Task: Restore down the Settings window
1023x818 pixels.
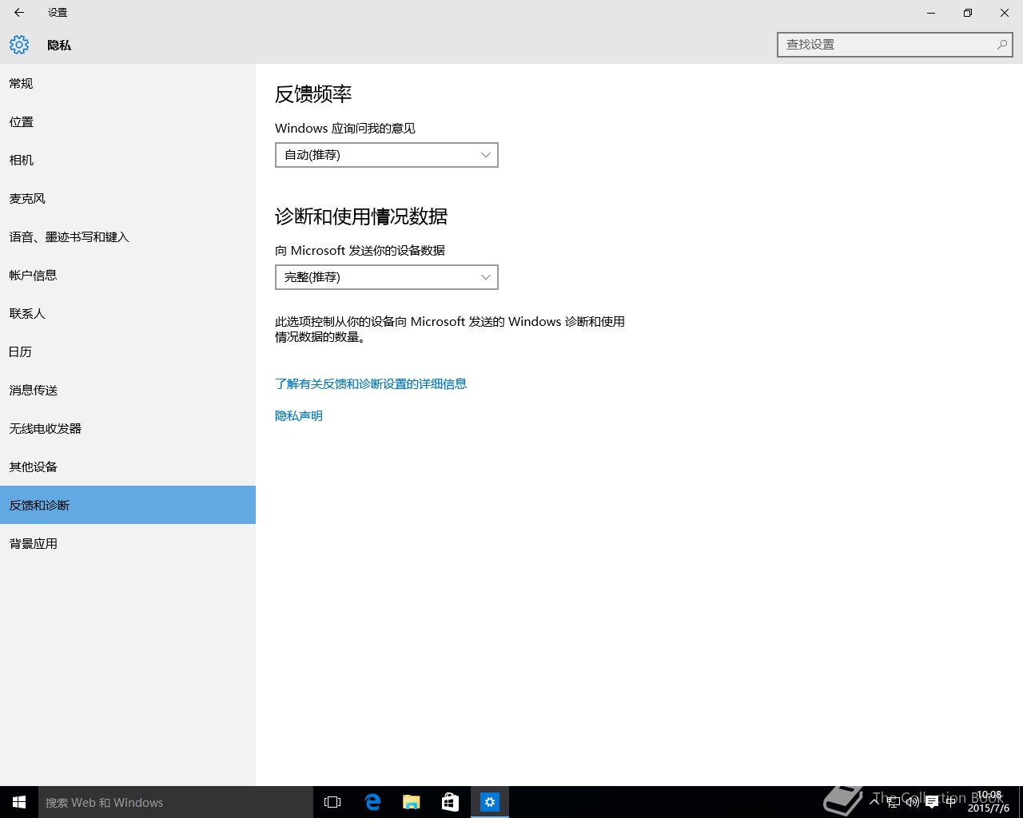Action: coord(968,13)
